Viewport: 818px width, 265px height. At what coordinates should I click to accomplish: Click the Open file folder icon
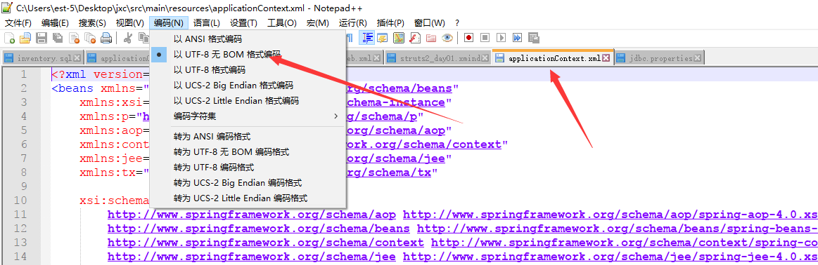click(25, 37)
